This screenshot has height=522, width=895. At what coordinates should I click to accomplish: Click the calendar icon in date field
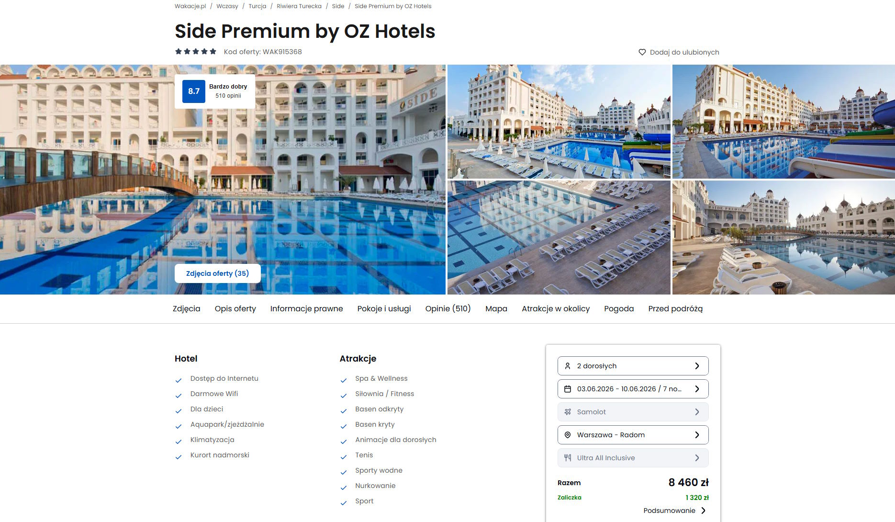coord(568,389)
